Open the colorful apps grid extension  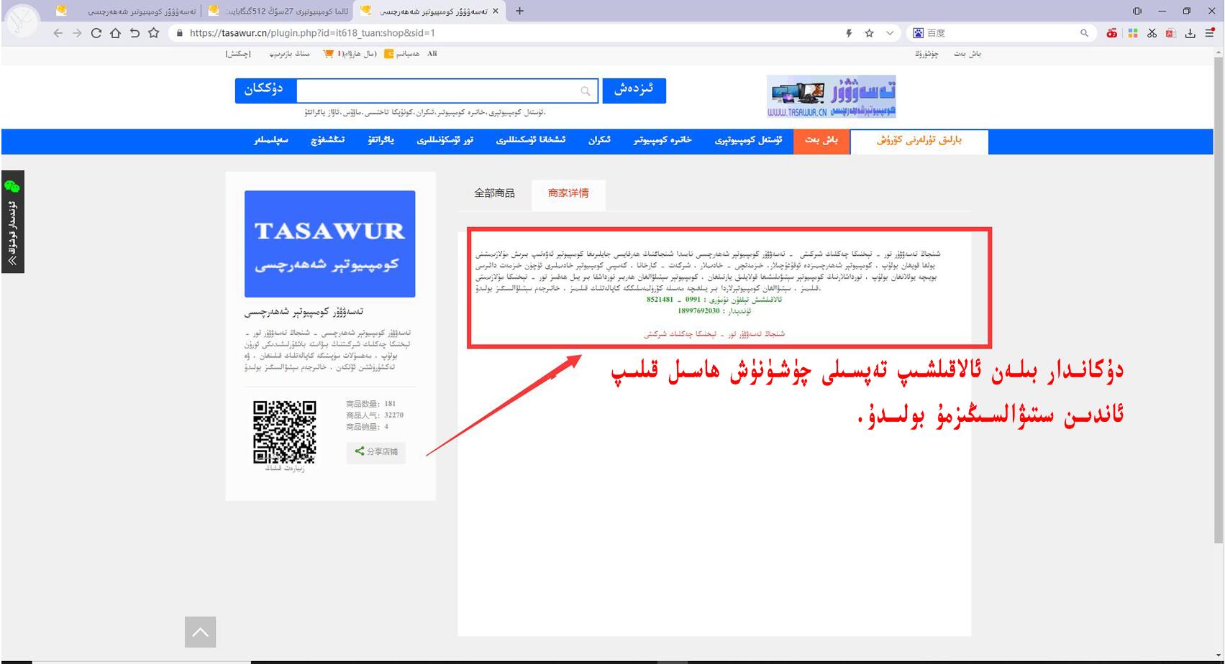click(1132, 33)
